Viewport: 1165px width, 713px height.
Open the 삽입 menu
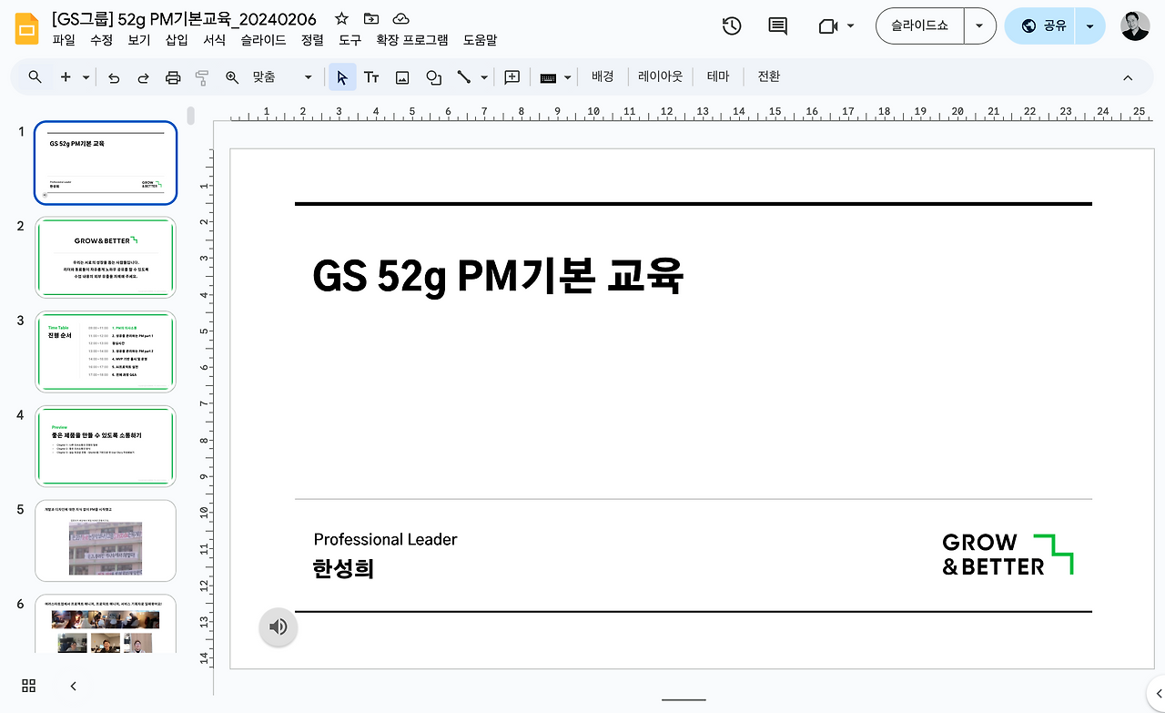pos(177,40)
